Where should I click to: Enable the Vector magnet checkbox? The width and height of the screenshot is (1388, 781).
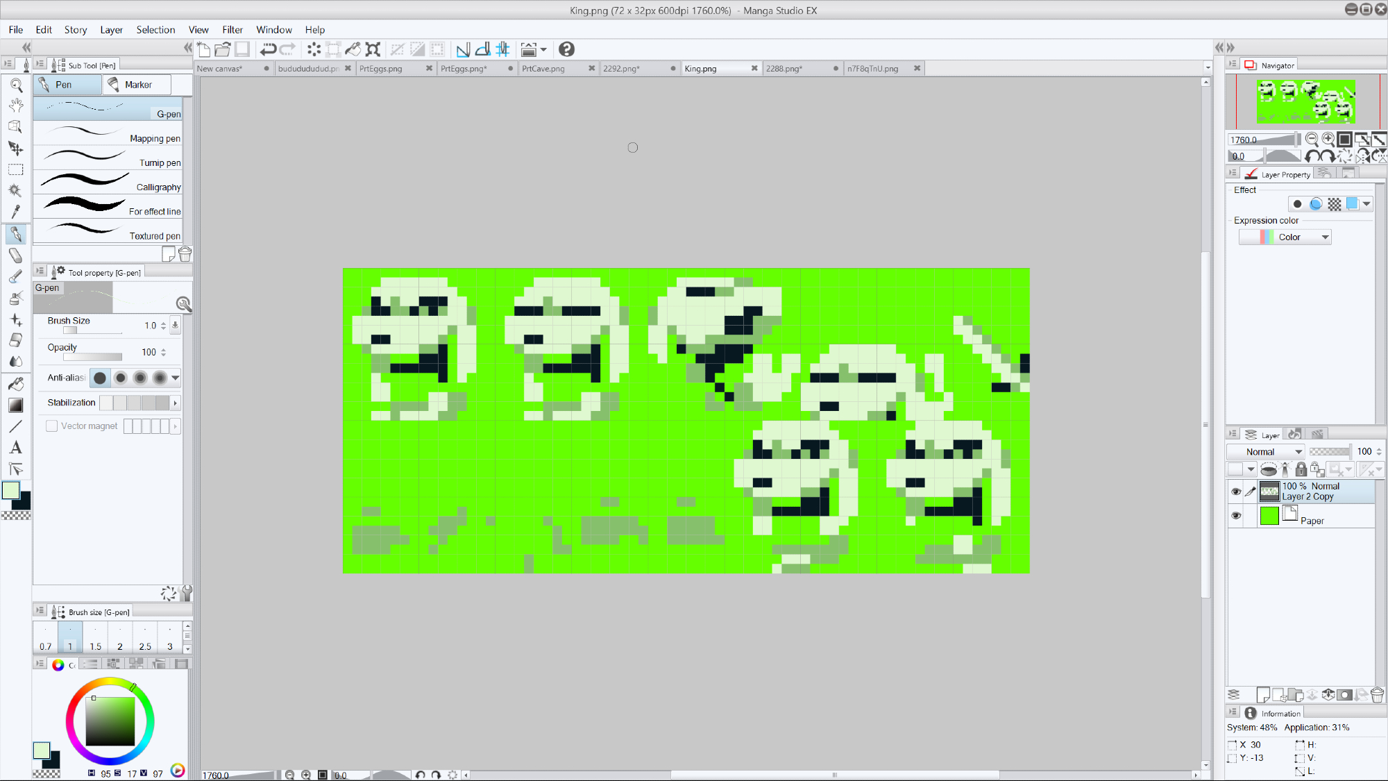(x=52, y=426)
